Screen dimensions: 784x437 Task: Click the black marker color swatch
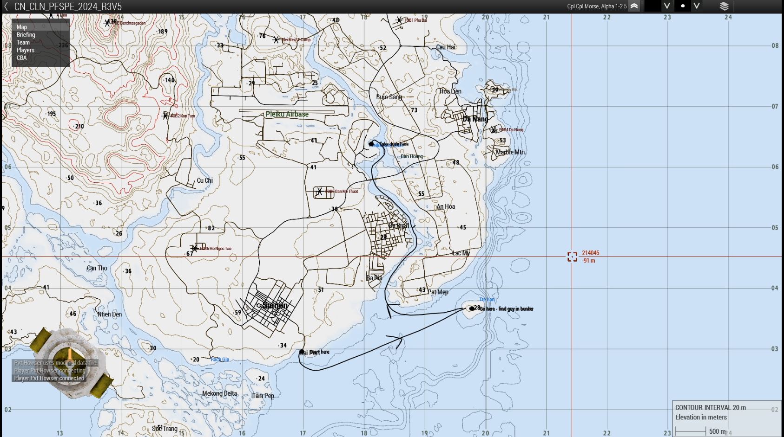(652, 6)
